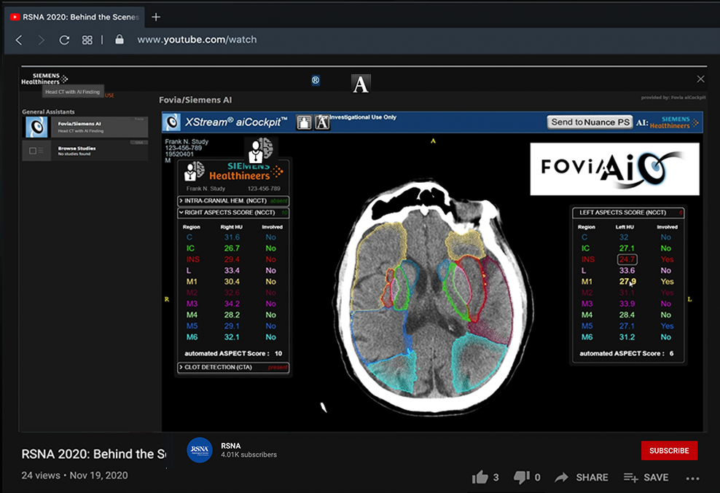Click the Right HU value 28.2
The height and width of the screenshot is (493, 720).
[x=232, y=315]
